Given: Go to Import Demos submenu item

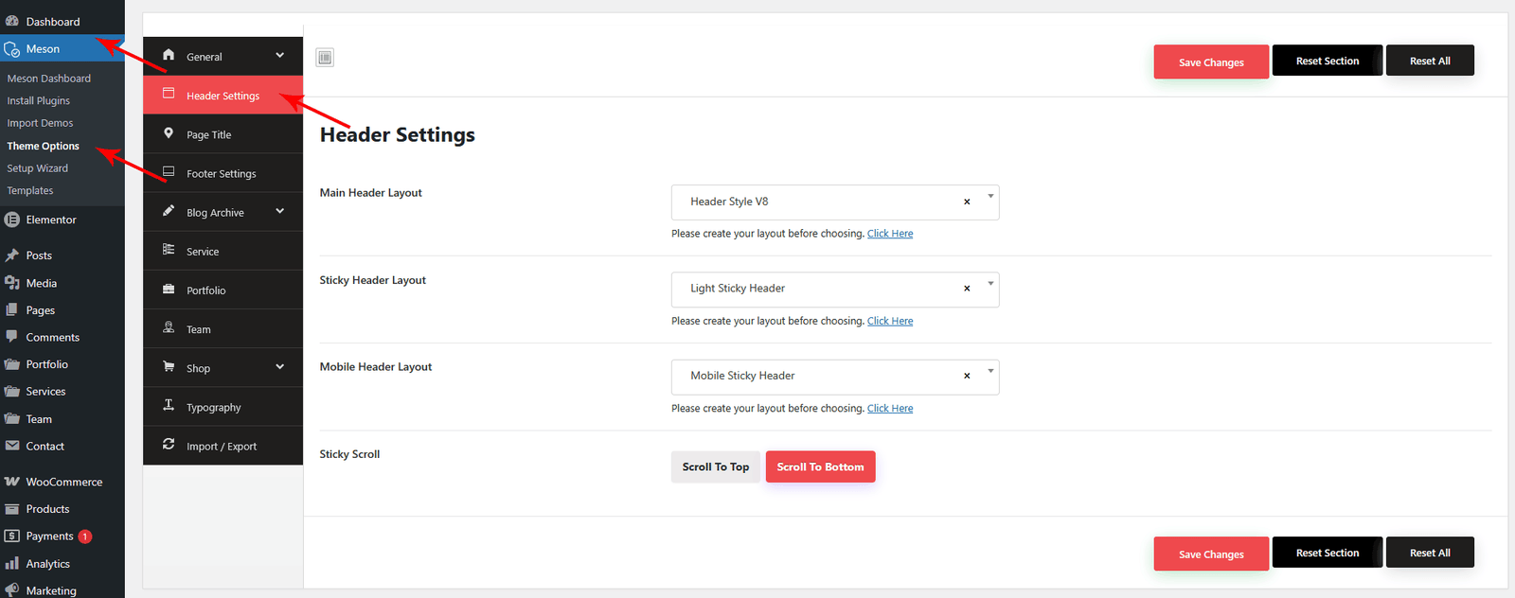Looking at the screenshot, I should click(40, 123).
